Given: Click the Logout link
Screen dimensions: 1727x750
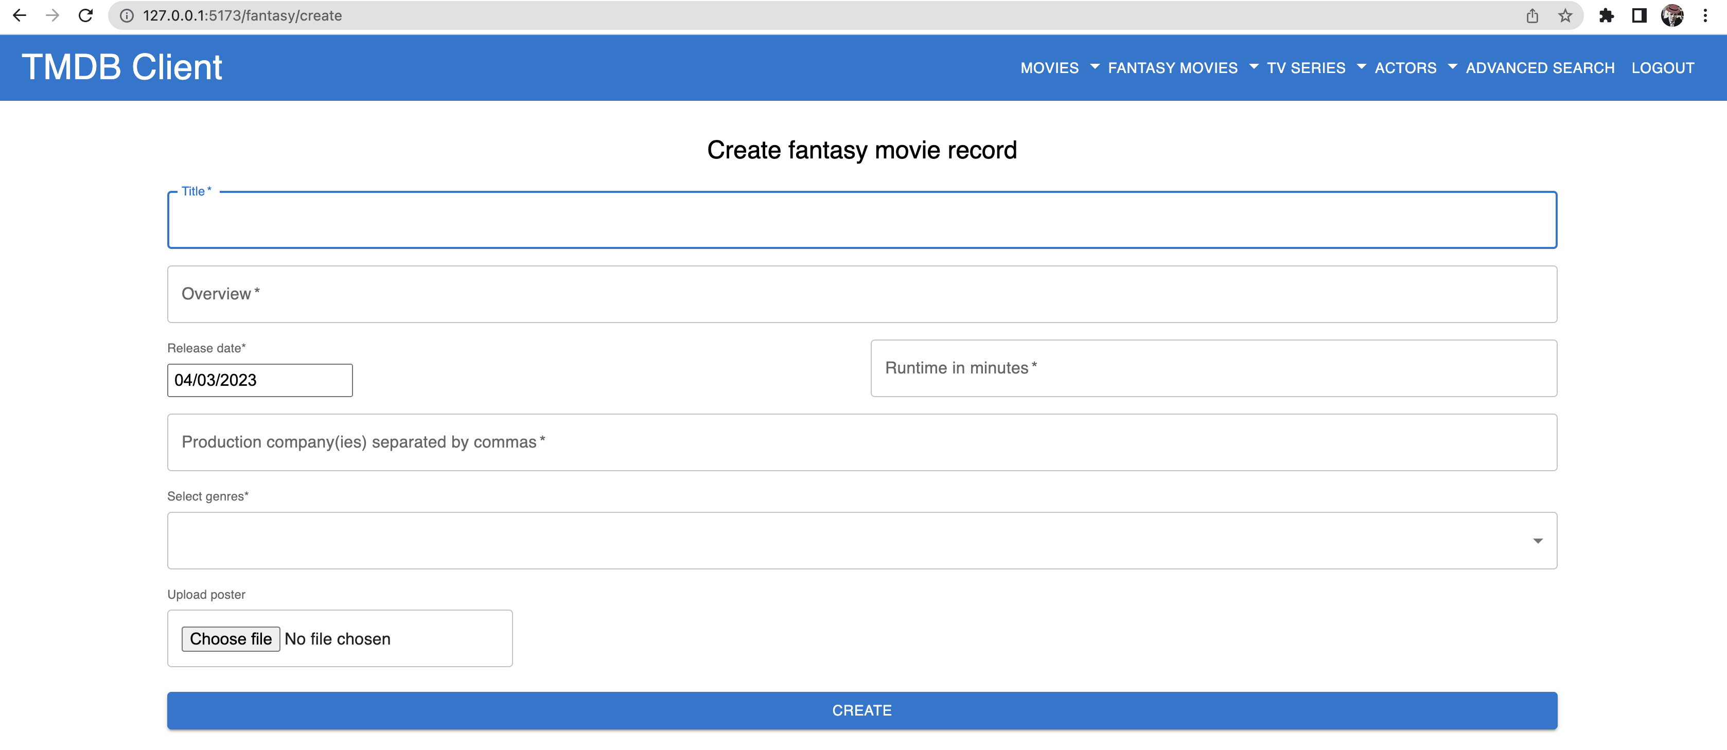Looking at the screenshot, I should coord(1662,68).
